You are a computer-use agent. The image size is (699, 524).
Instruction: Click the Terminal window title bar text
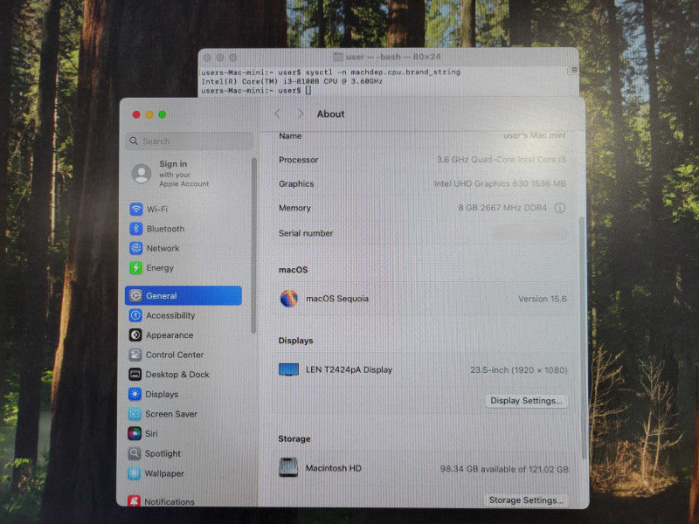pos(393,57)
